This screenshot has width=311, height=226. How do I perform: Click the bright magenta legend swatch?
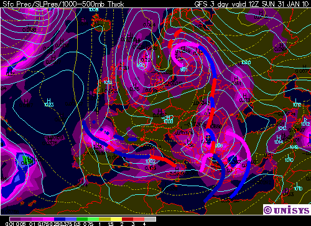pos(49,219)
